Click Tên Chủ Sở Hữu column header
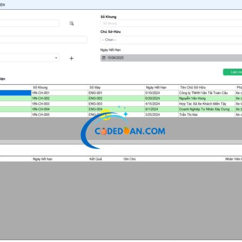Viewport: 242px width, 242px height. (207, 88)
